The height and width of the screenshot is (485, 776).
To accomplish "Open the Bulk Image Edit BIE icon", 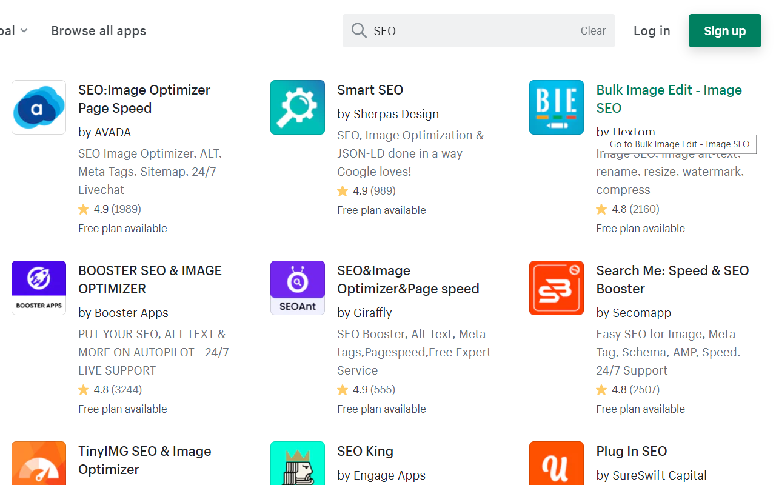I will 556,107.
